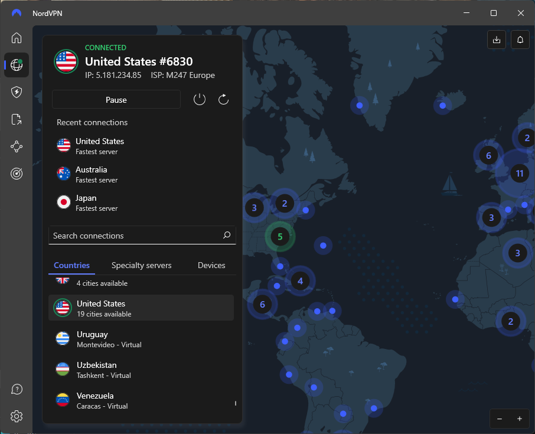Screen dimensions: 535x434
Task: Click the Greenland server dot on map
Action: 359,106
